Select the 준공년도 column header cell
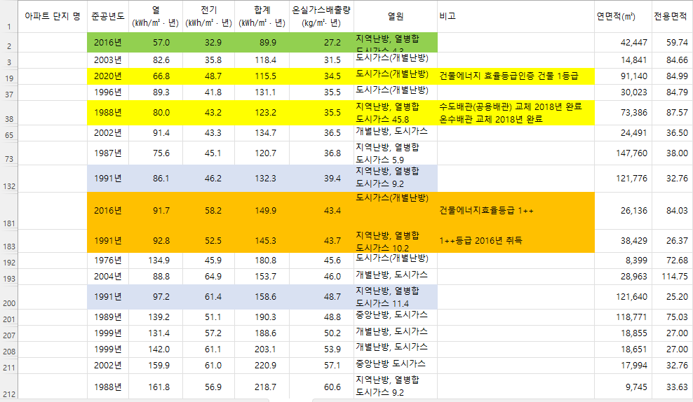Viewport: 693px width, 402px height. click(x=108, y=16)
